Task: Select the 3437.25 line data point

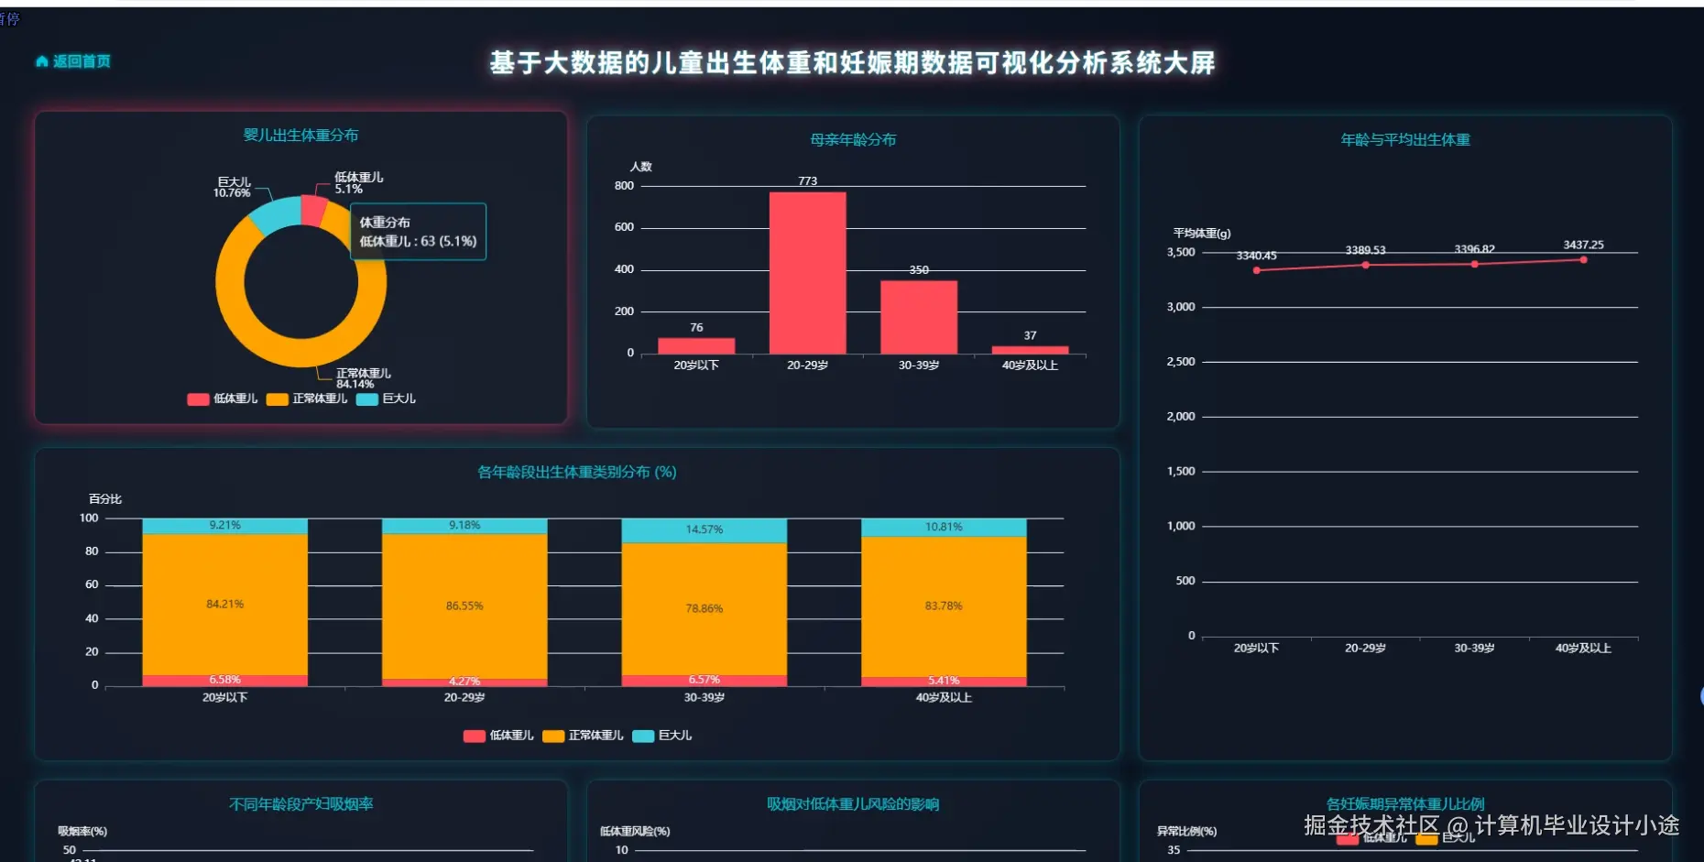Action: click(x=1583, y=259)
